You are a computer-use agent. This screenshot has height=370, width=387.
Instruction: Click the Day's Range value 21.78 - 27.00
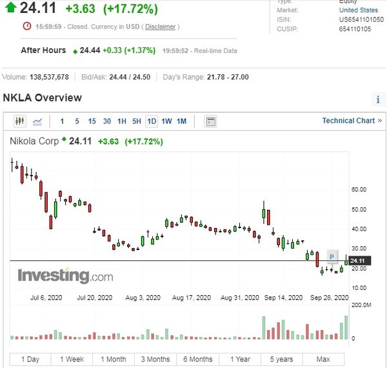pos(228,77)
